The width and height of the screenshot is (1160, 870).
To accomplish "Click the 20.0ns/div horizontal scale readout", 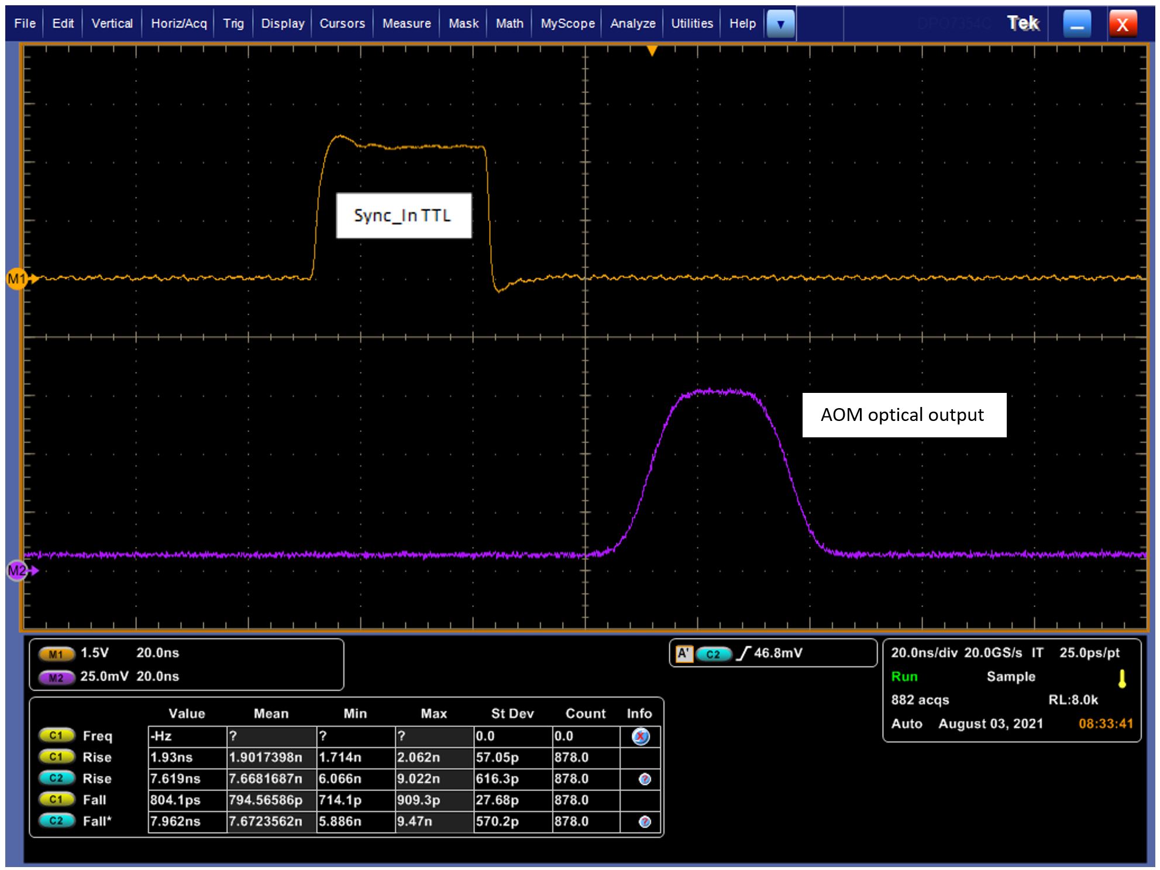I will tap(924, 652).
